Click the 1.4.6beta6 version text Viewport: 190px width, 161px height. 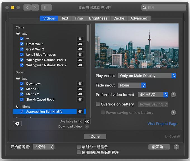172,136
